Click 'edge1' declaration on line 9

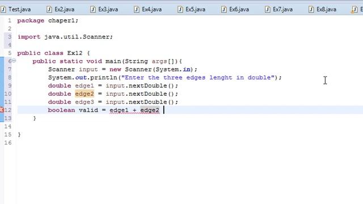pyautogui.click(x=85, y=86)
